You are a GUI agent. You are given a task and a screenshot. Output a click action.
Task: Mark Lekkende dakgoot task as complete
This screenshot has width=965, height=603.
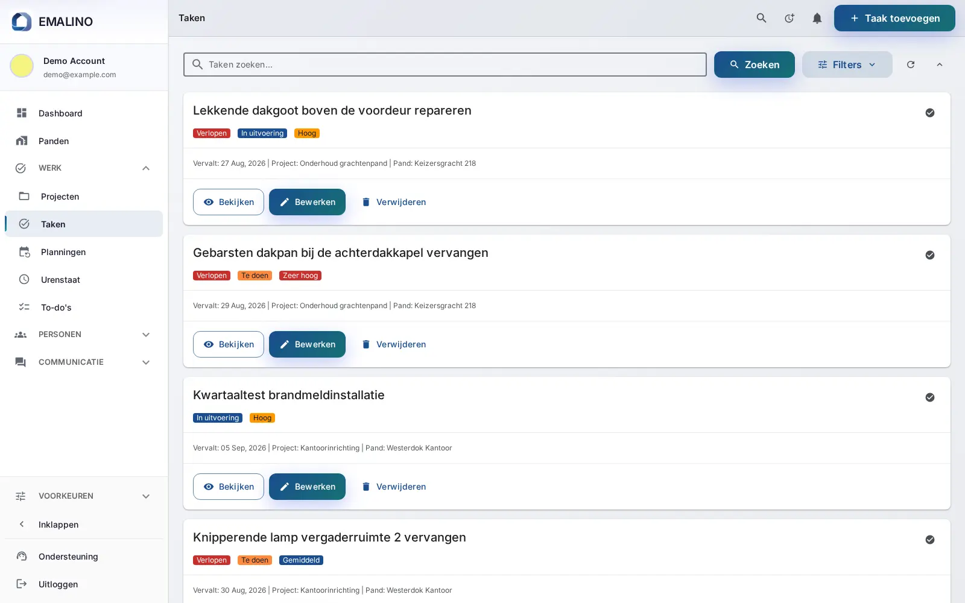930,113
